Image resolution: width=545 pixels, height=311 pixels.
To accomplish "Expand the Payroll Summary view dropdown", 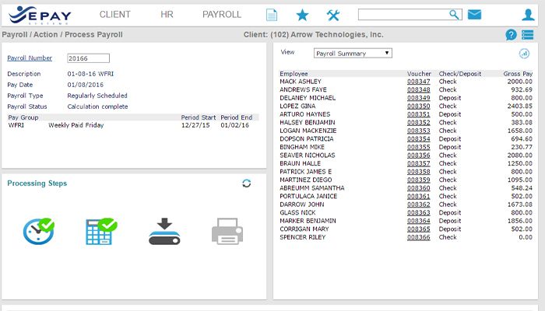I will (352, 53).
